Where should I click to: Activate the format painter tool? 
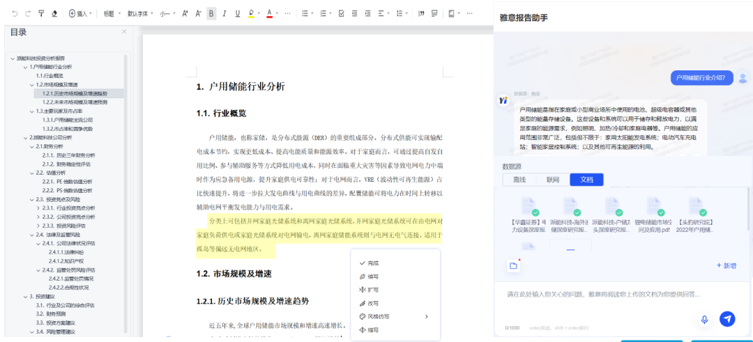pyautogui.click(x=41, y=13)
